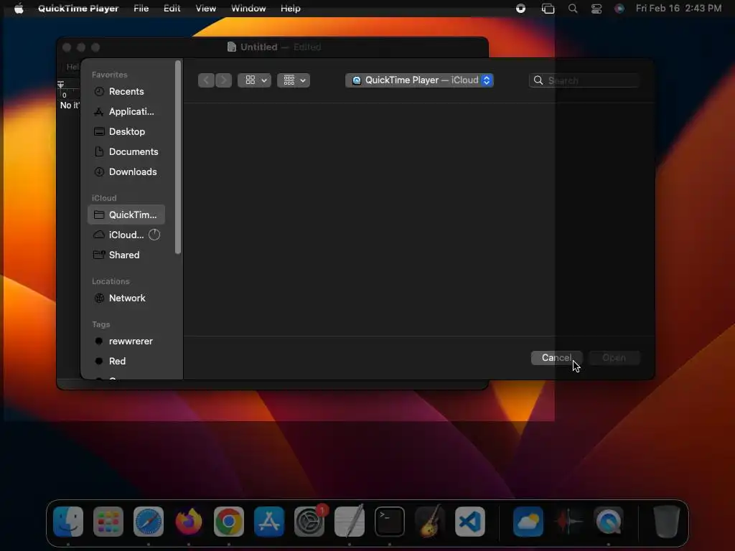Open the Apple menu
The width and height of the screenshot is (735, 551).
[x=19, y=9]
